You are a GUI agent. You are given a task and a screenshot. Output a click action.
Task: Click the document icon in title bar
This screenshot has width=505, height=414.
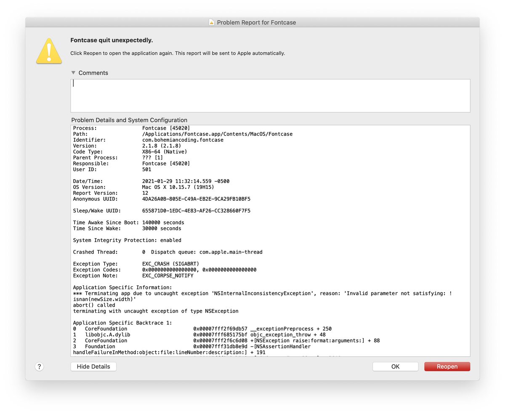pyautogui.click(x=212, y=22)
